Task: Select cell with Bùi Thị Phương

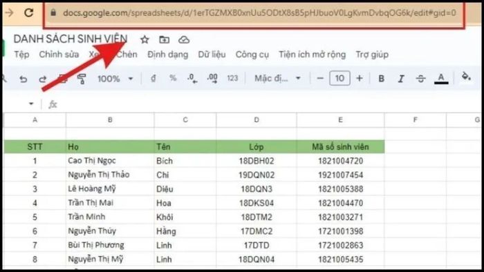Action: (x=110, y=245)
